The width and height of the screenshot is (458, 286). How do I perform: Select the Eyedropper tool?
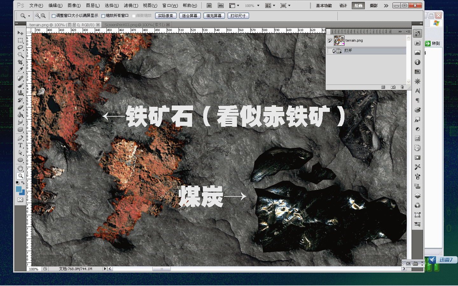click(20, 70)
